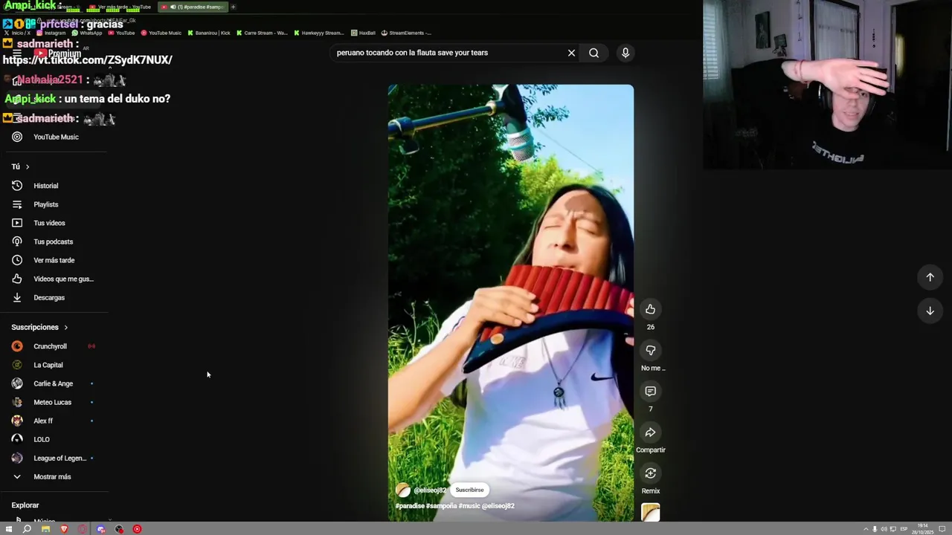Open File Explorer from taskbar
Image resolution: width=952 pixels, height=535 pixels.
[45, 529]
